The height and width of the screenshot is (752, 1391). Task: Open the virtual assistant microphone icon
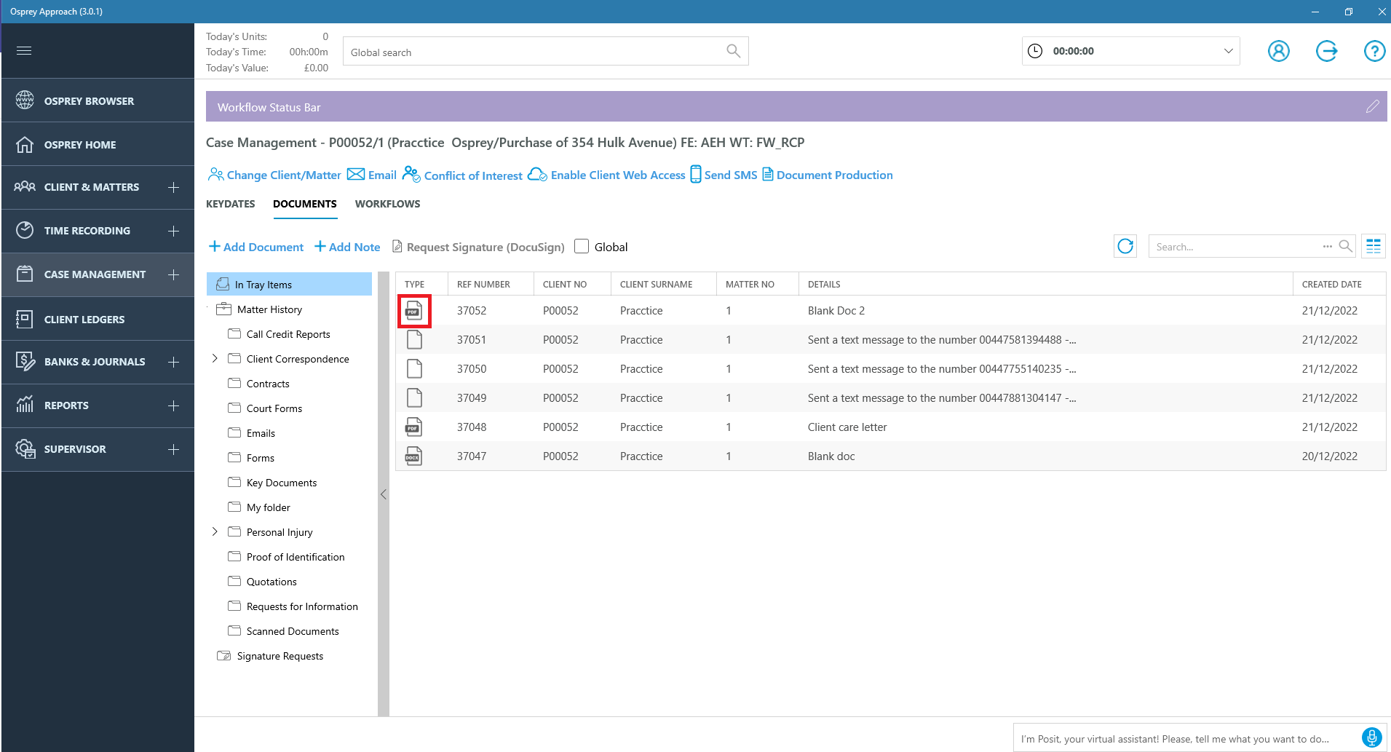(1371, 737)
